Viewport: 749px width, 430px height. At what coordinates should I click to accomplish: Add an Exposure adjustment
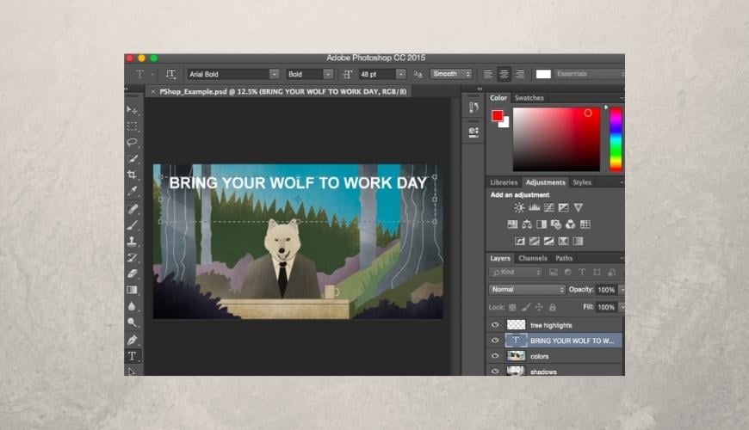click(564, 207)
